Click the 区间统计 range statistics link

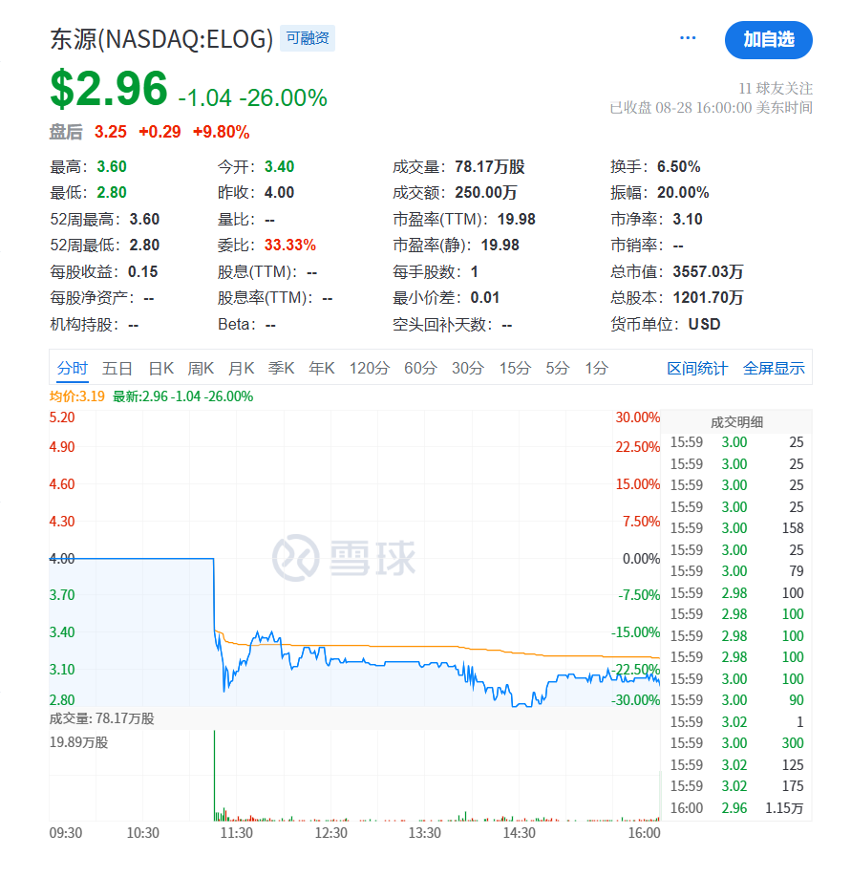tap(697, 368)
